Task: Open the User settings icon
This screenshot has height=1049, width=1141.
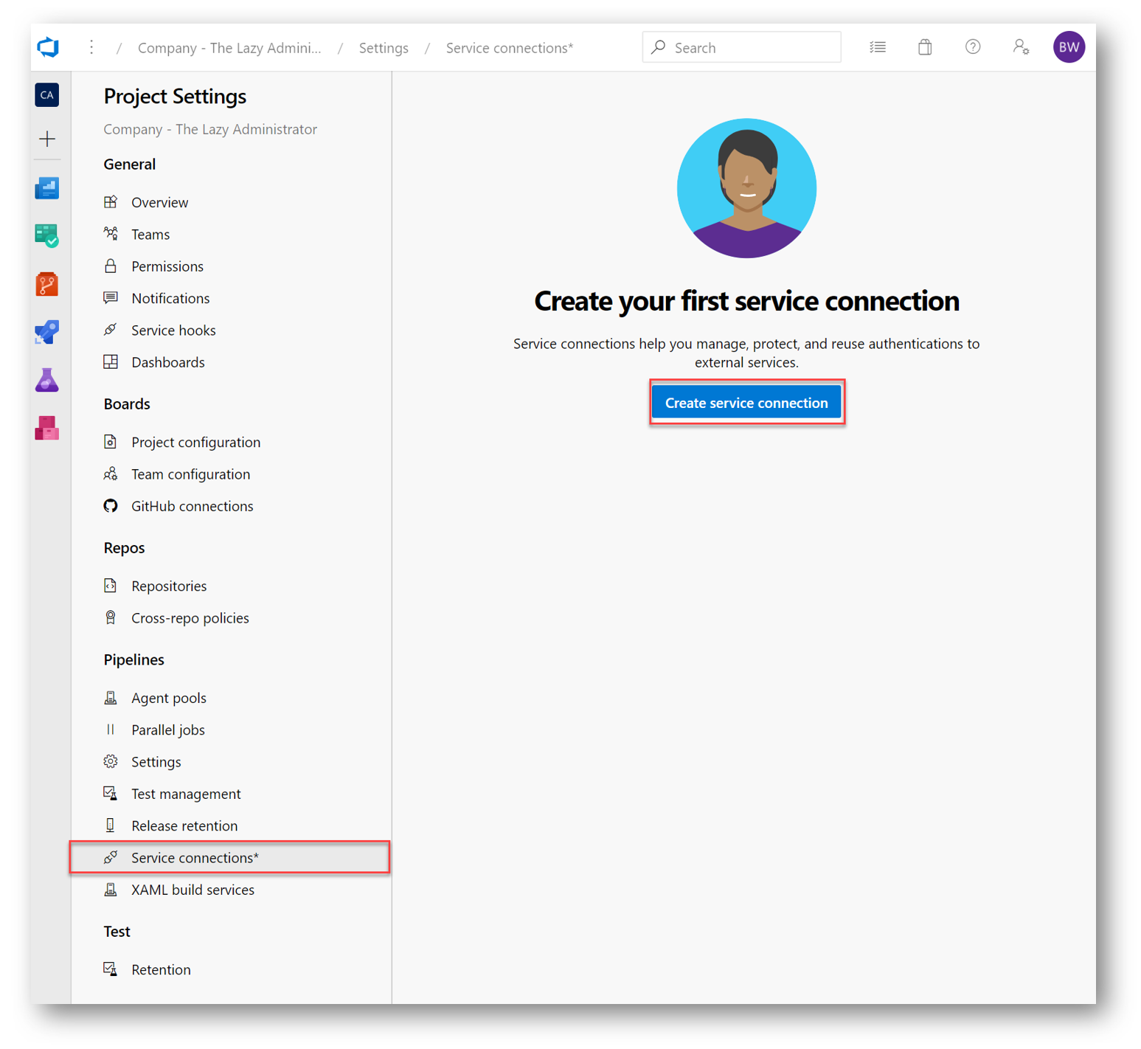Action: [x=1021, y=47]
